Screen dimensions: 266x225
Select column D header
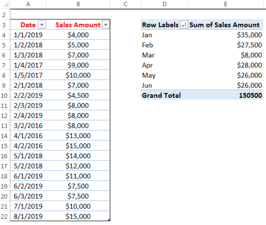click(x=165, y=4)
